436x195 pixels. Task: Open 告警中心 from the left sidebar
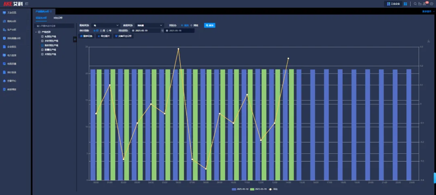point(12,81)
